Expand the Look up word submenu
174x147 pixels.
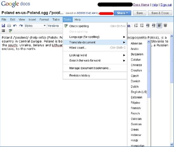[x=95, y=55]
